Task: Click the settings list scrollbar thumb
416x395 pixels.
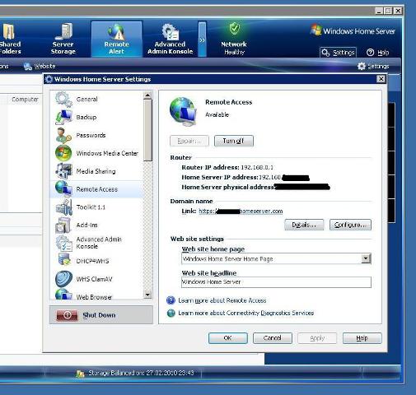Action: click(147, 131)
